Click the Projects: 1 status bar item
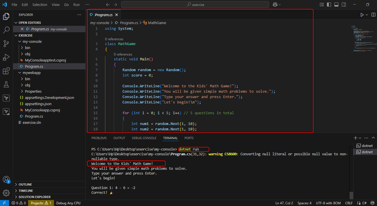 point(41,203)
